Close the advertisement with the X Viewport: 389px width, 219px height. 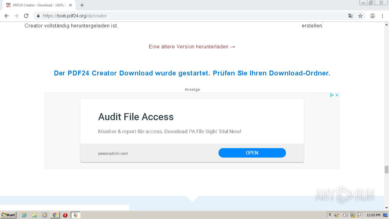[337, 95]
